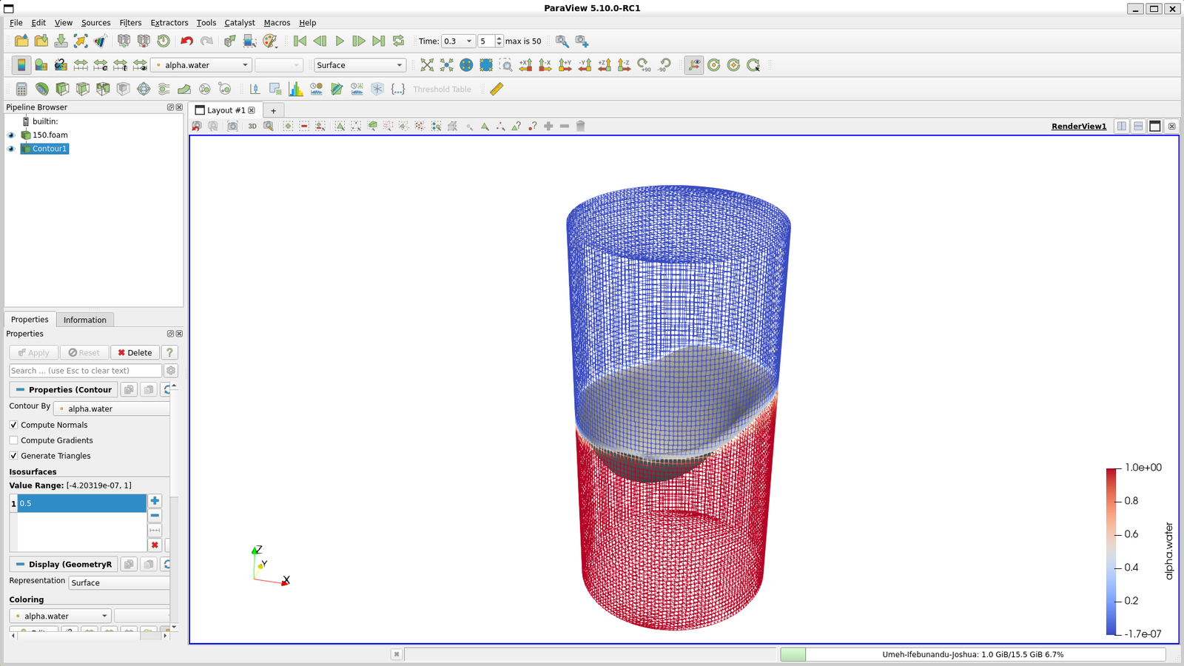Click the Slice filter toolbar icon
1184x666 pixels.
83,89
